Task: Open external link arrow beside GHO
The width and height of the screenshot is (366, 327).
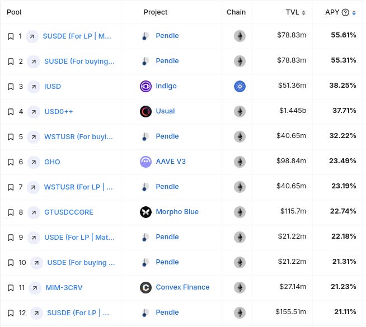Action: [x=34, y=162]
